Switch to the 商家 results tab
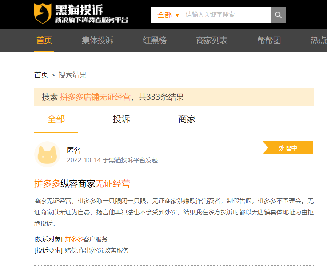This screenshot has height=270, width=327. pos(187,119)
